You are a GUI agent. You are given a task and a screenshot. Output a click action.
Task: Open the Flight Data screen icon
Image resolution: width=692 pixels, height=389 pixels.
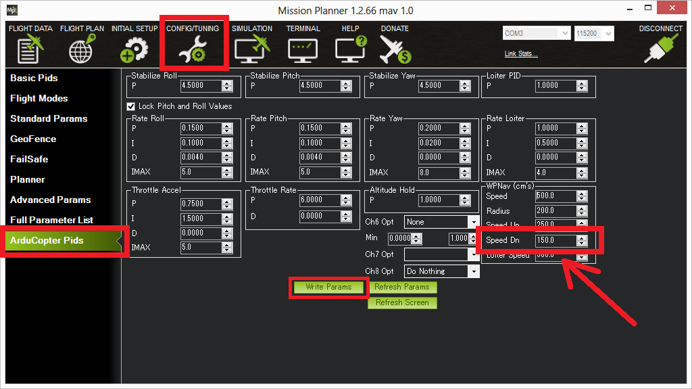[x=30, y=49]
